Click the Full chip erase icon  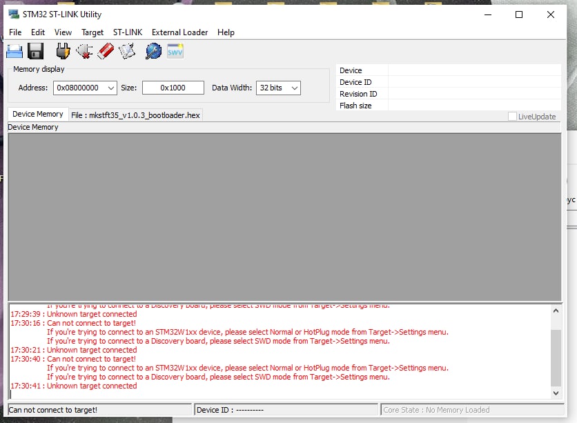coord(106,51)
